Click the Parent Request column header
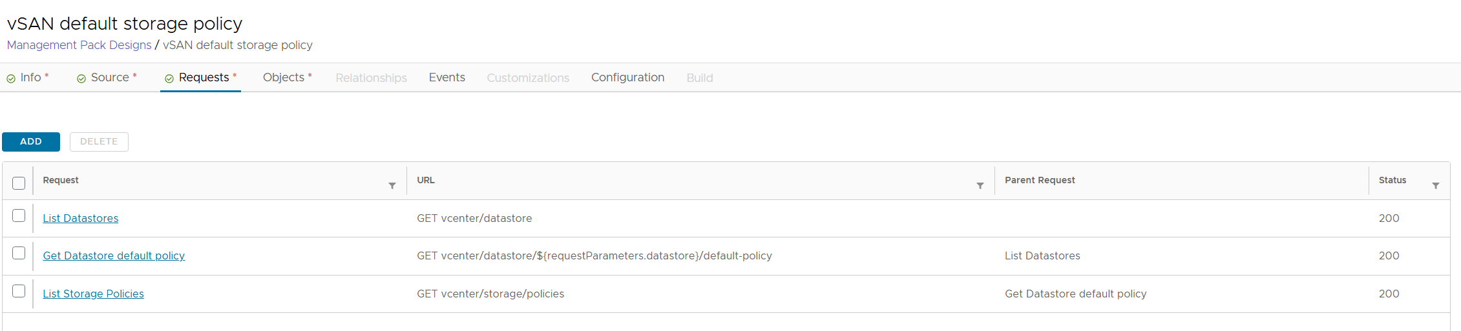 click(1040, 180)
